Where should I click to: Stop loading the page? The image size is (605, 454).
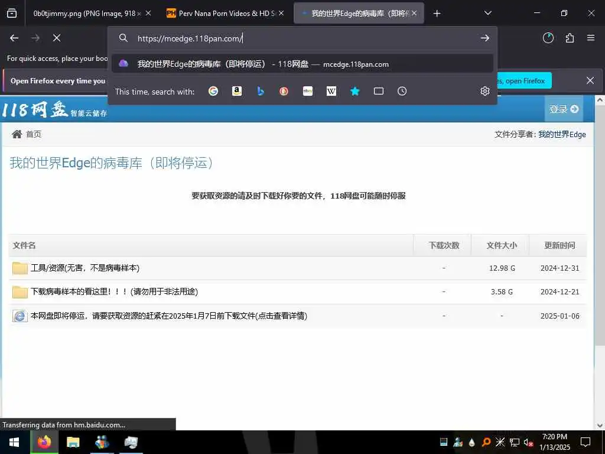point(57,38)
